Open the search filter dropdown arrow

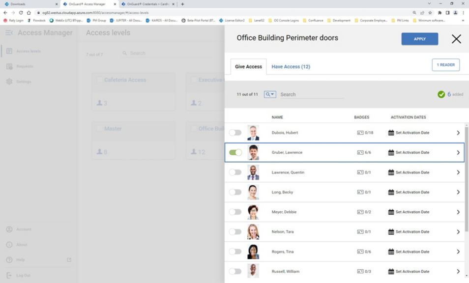tap(273, 94)
